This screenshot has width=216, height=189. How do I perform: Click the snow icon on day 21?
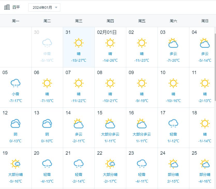79,164
